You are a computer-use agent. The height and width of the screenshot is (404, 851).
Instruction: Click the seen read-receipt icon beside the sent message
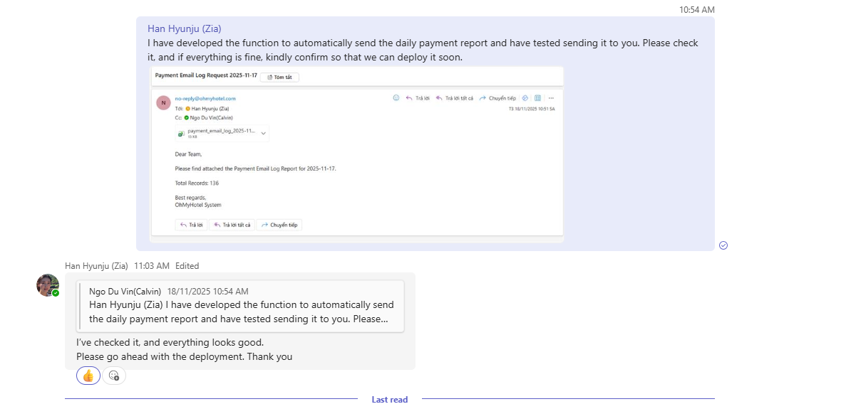pos(723,245)
